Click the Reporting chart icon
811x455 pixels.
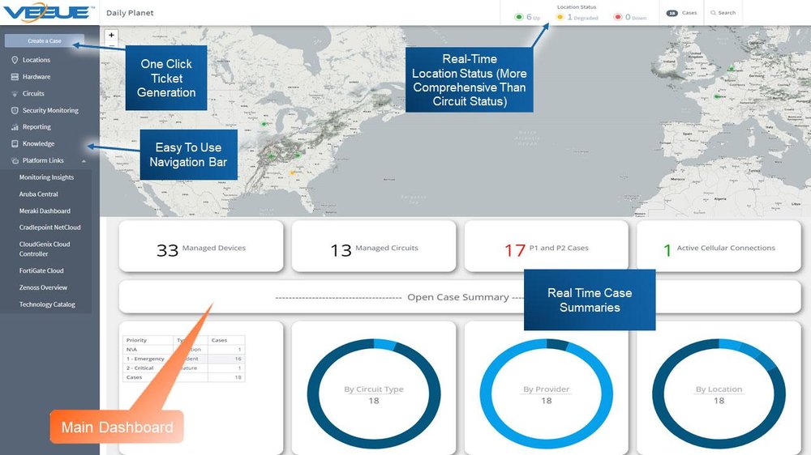click(x=15, y=127)
